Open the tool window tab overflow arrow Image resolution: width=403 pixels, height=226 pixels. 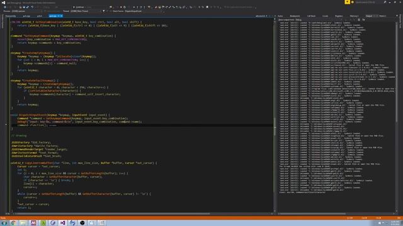click(397, 16)
